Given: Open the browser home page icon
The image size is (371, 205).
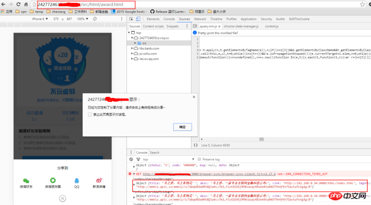Looking at the screenshot, I should tap(26, 4).
